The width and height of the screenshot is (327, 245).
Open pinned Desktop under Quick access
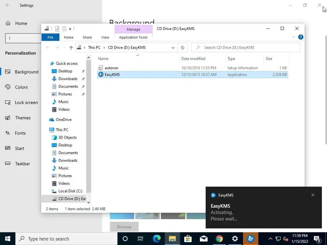[x=65, y=71]
